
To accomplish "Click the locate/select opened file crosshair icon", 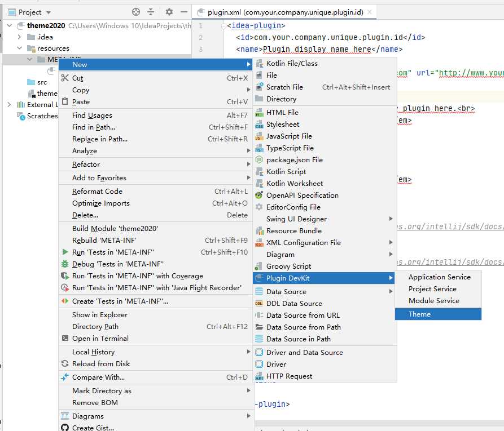I will tap(136, 12).
